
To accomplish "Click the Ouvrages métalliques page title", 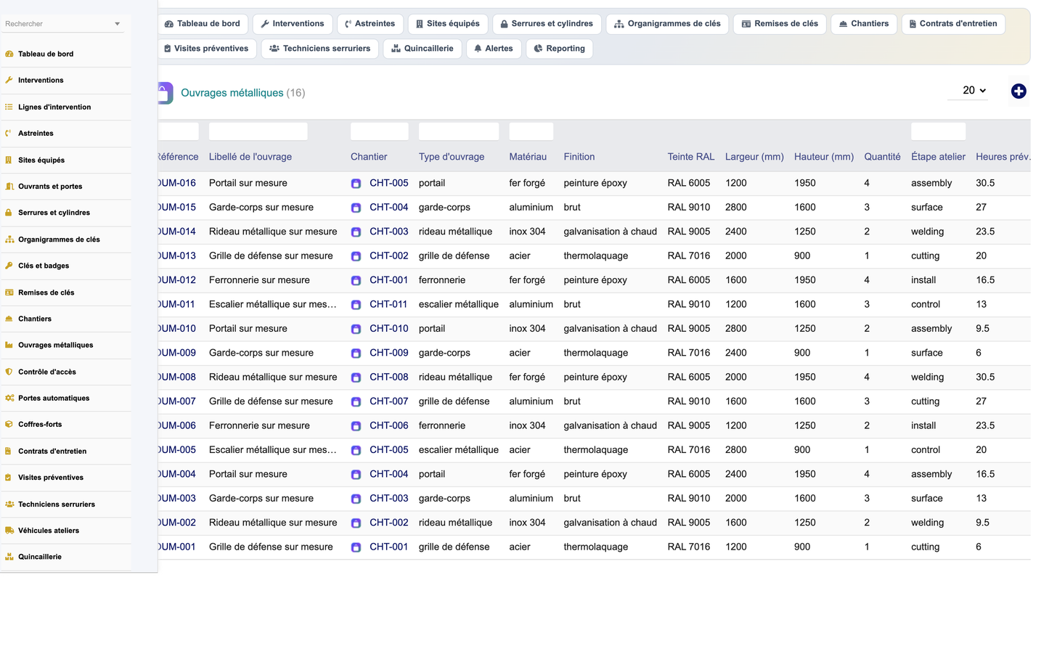I will click(232, 93).
